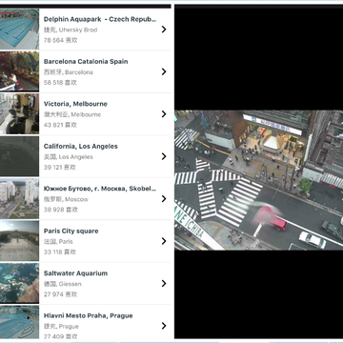This screenshot has height=343, width=343.
Task: Open Delphin Aquapark row chevron
Action: pyautogui.click(x=164, y=30)
